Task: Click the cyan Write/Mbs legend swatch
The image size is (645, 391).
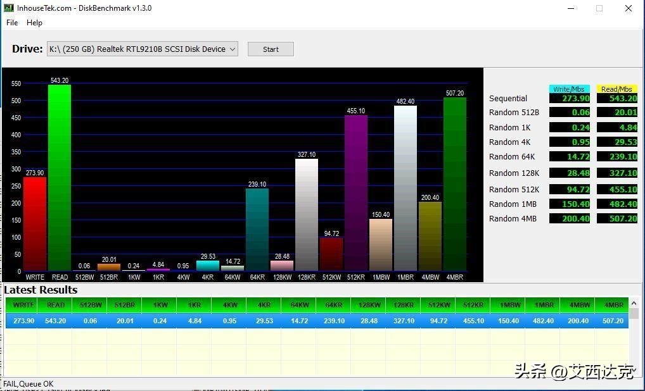Action: click(x=569, y=89)
